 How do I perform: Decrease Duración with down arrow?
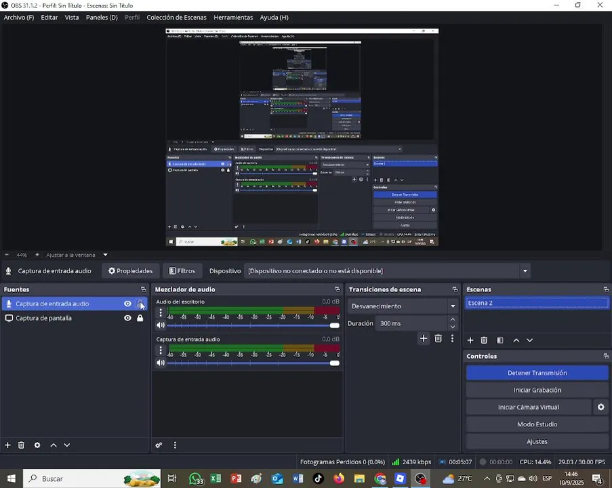point(453,327)
